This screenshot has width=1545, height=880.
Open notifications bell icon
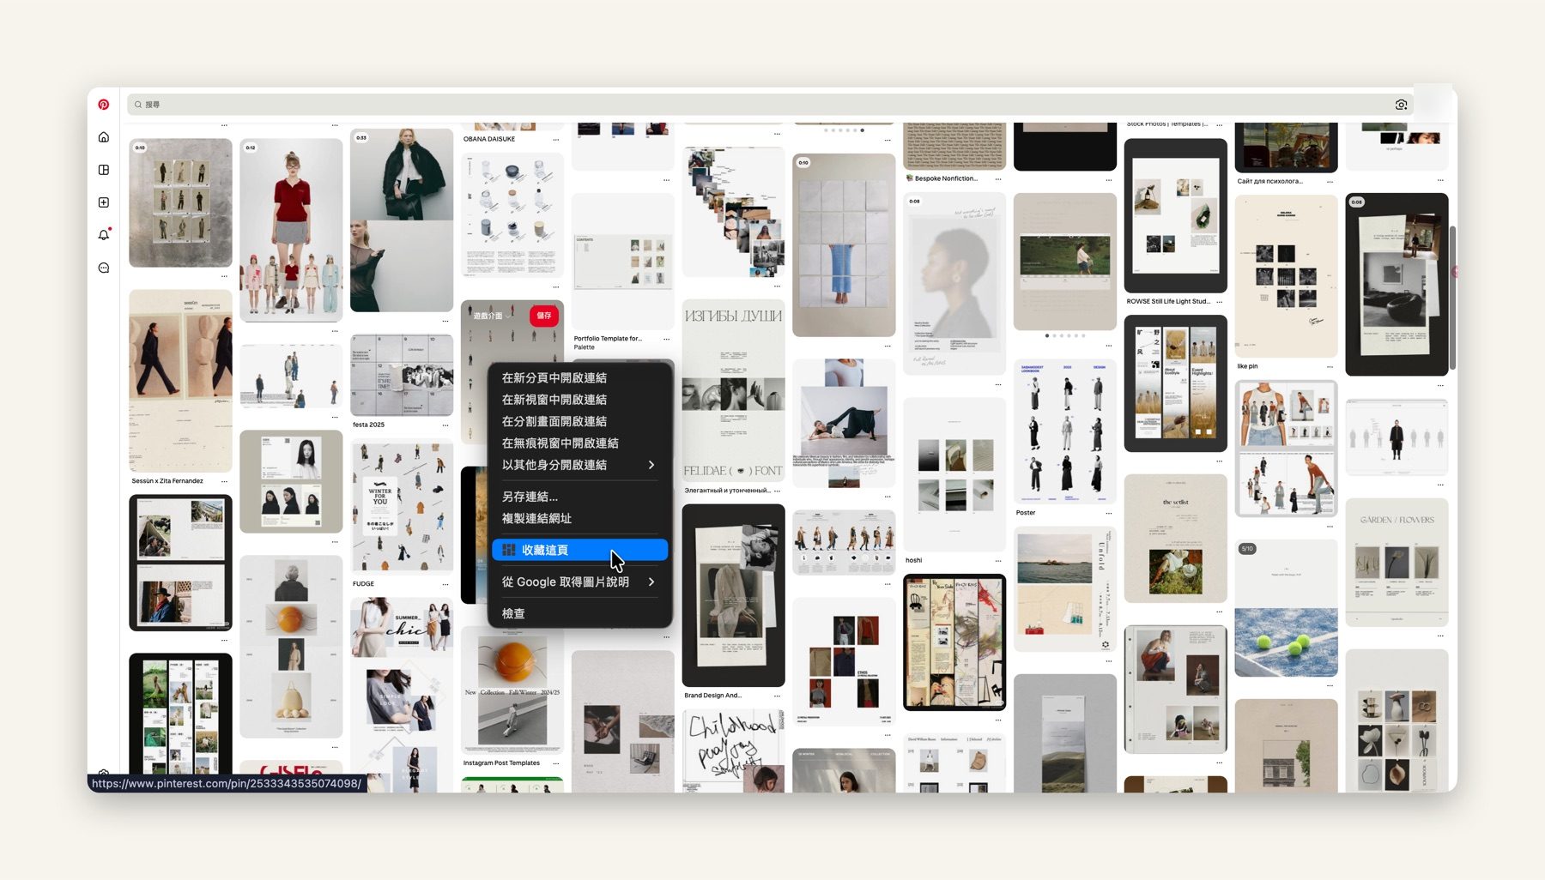(104, 235)
